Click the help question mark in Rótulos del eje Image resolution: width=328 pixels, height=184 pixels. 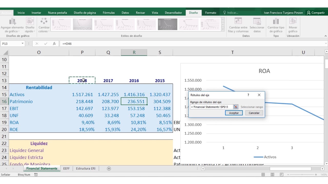pos(248,95)
